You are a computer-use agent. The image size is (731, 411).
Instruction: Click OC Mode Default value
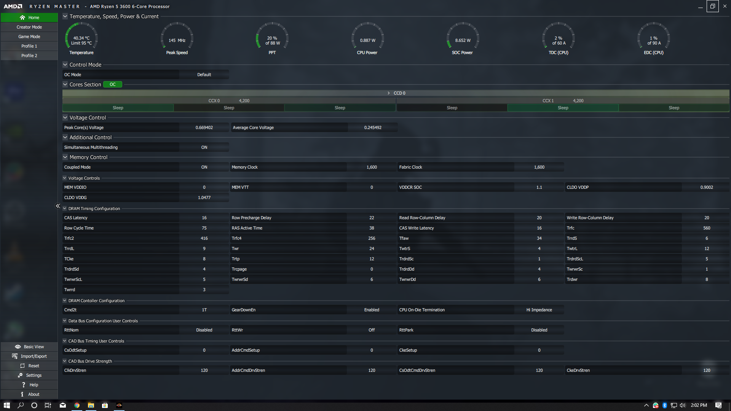[x=204, y=75]
